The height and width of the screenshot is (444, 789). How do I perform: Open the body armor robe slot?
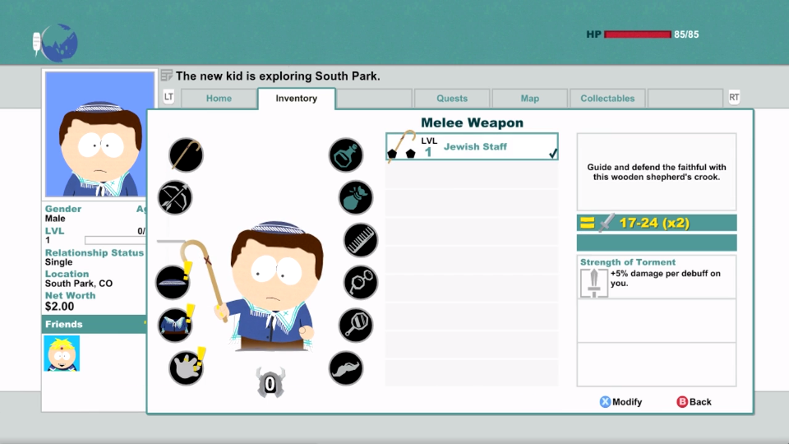pos(175,325)
